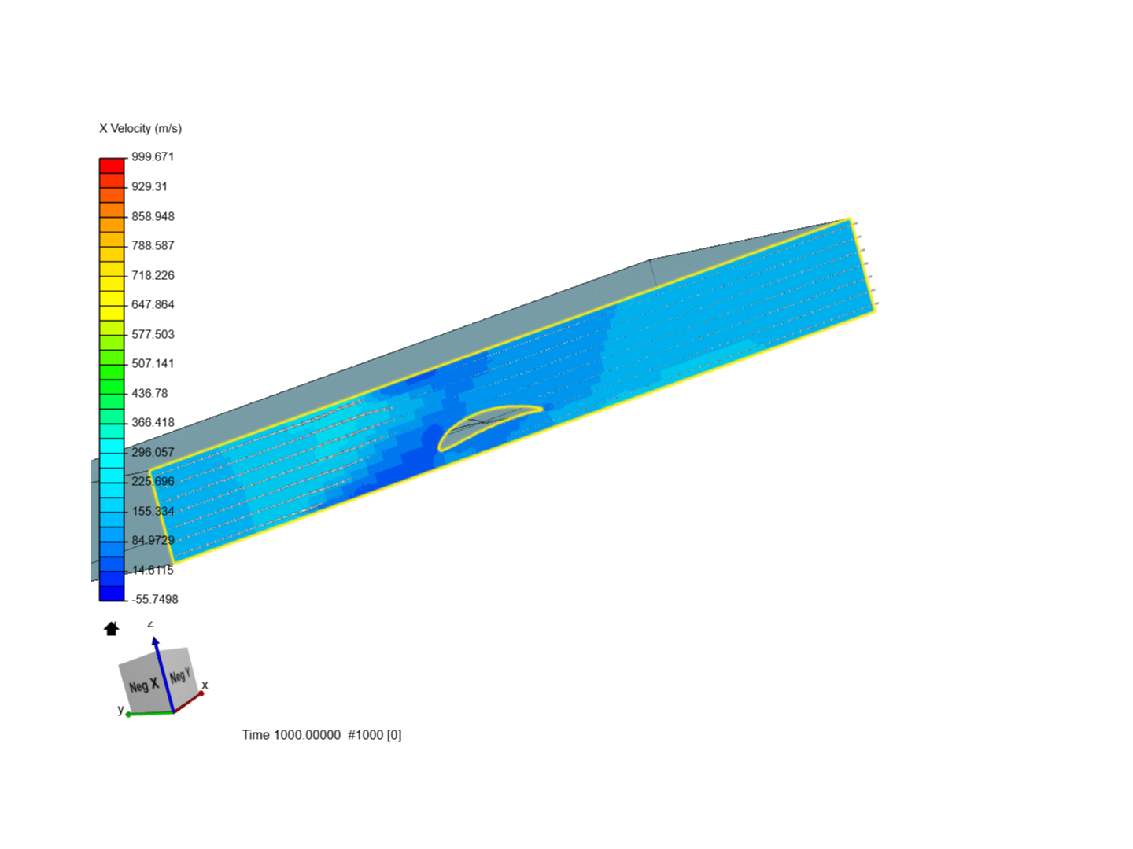Click the green Y axis line

pos(149,713)
